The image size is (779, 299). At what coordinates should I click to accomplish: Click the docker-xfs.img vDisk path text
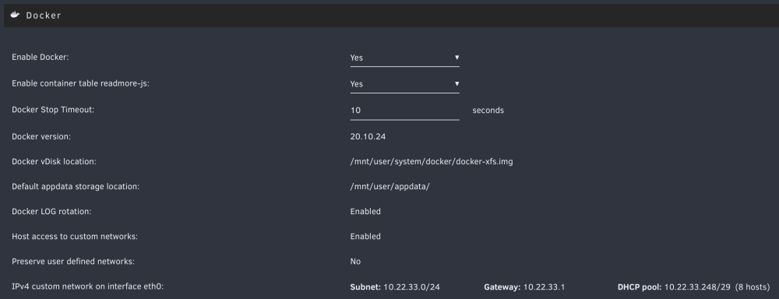[432, 161]
